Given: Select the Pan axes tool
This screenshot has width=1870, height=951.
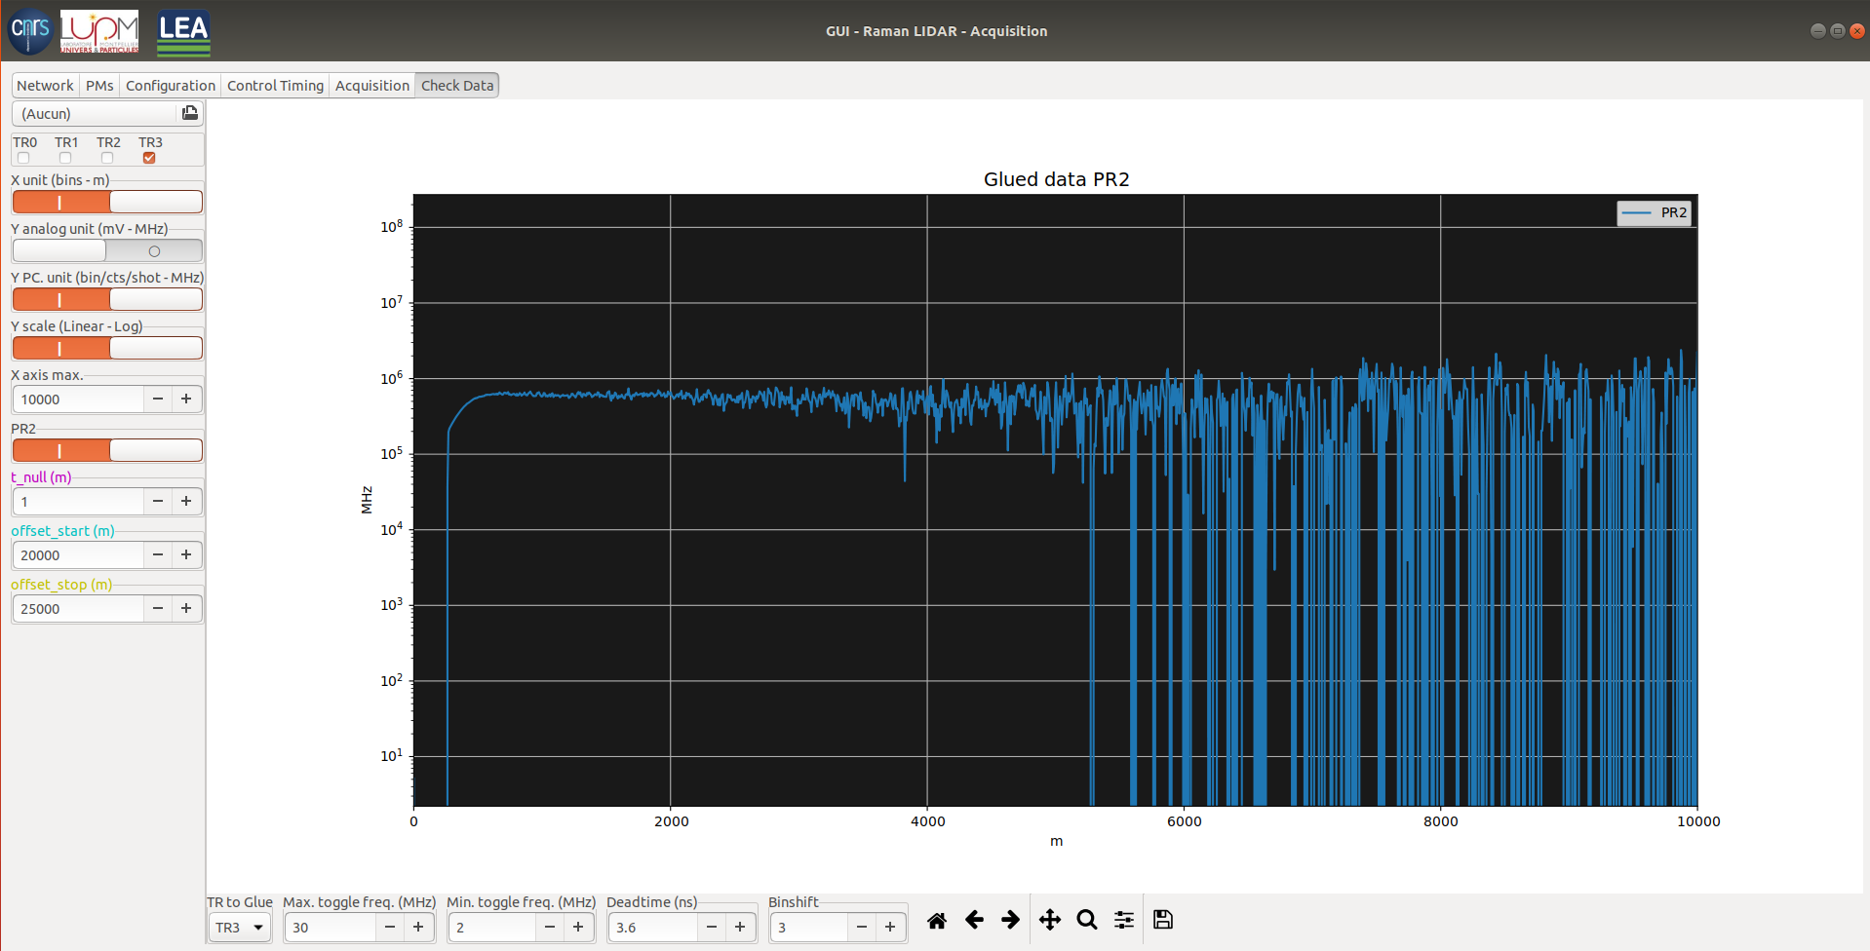Looking at the screenshot, I should coord(1049,920).
